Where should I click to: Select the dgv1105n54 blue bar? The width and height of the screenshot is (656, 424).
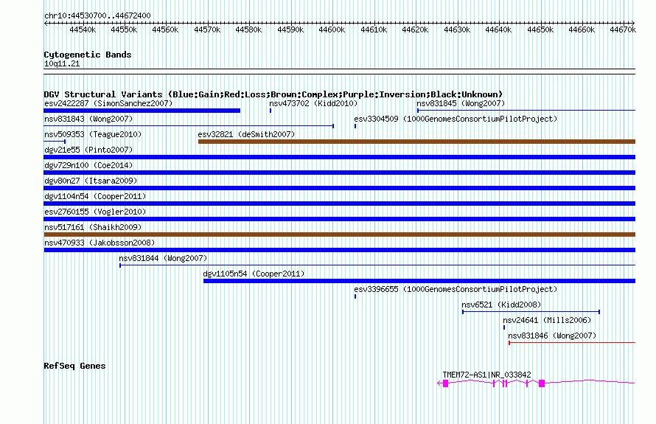(x=419, y=281)
